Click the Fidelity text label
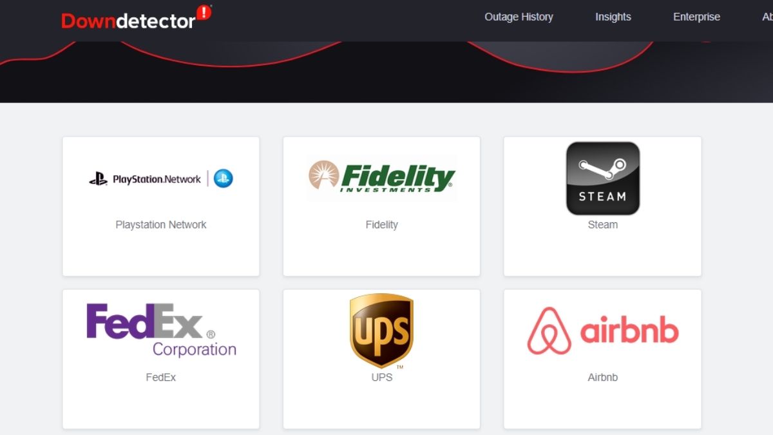 click(x=382, y=225)
